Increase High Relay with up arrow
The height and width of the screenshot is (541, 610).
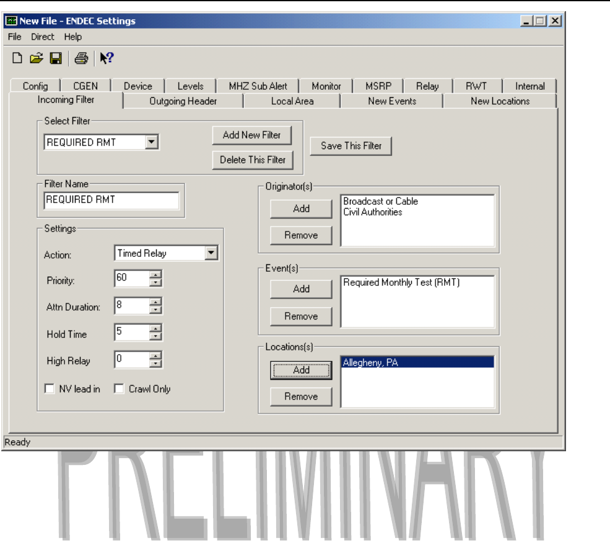(155, 355)
